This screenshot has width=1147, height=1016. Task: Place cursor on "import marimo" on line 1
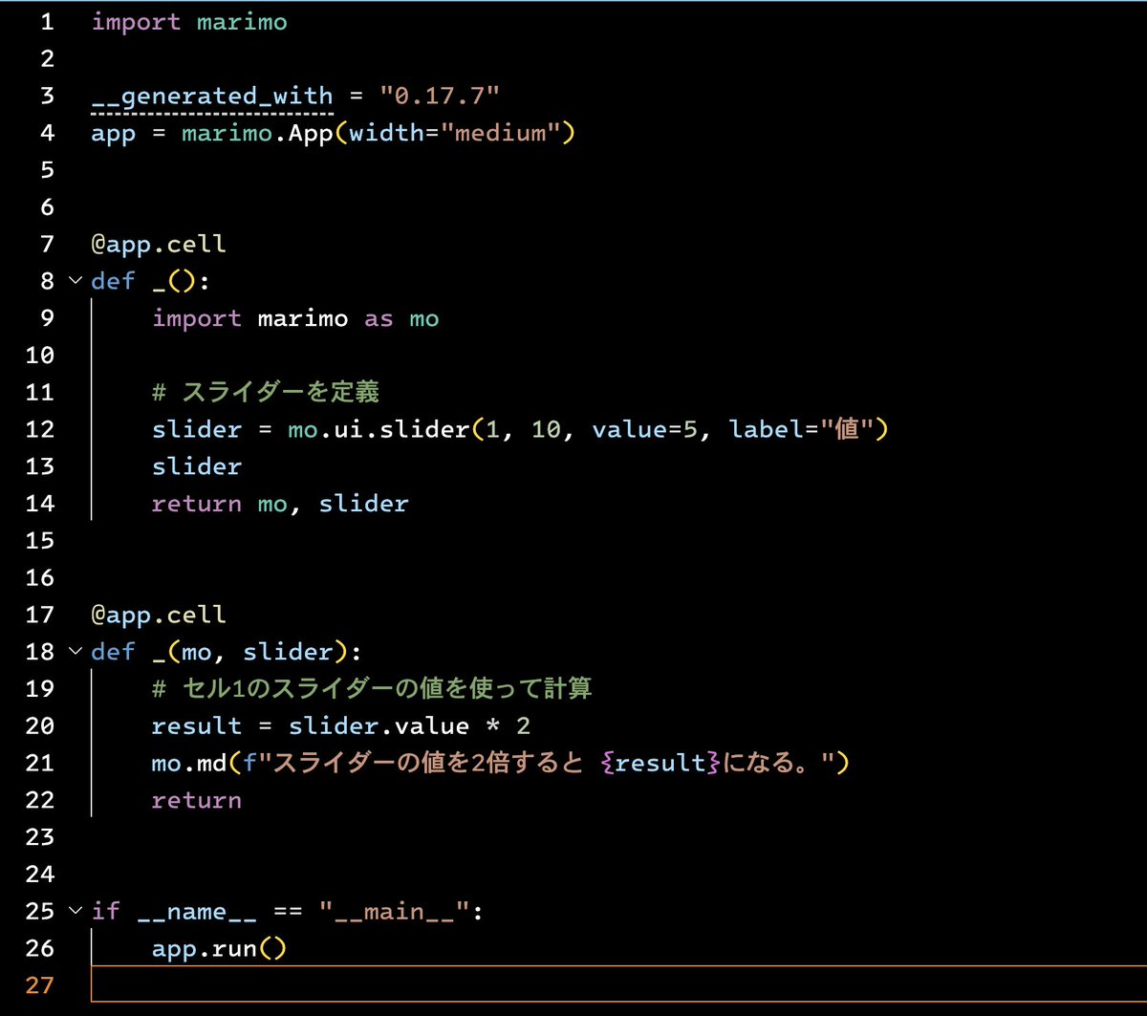tap(189, 22)
